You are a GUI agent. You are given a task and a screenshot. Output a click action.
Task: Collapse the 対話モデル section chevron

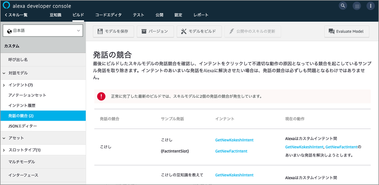click(4, 73)
